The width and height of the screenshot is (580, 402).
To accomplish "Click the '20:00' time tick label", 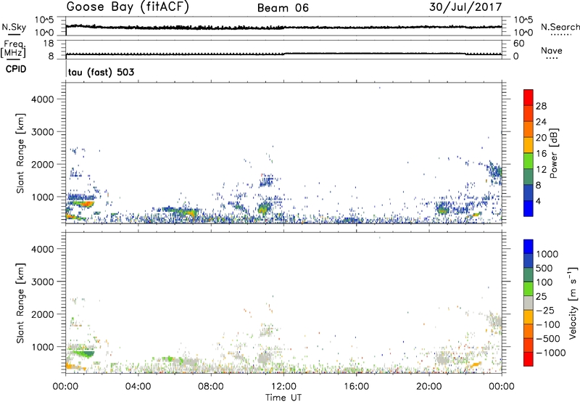I will [428, 387].
